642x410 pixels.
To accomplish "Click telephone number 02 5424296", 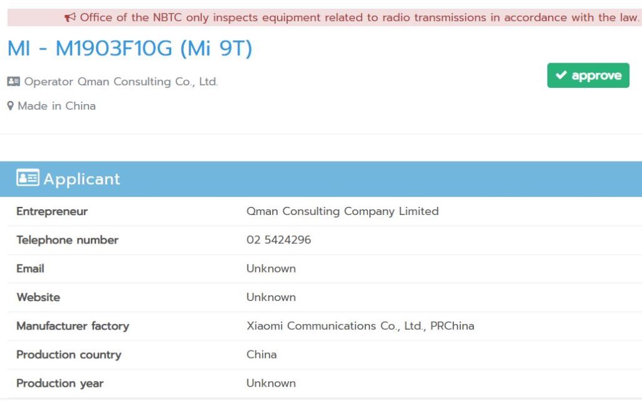I will coord(279,240).
